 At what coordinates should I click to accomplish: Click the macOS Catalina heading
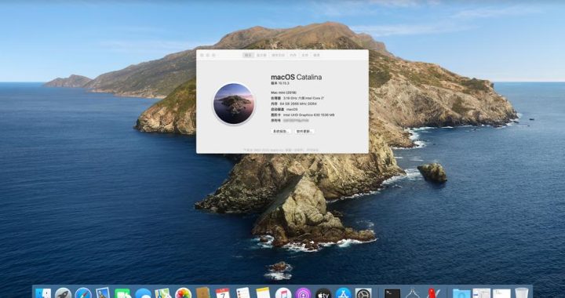[x=296, y=77]
